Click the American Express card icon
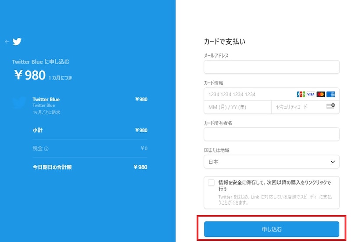The width and height of the screenshot is (351, 242). (331, 94)
